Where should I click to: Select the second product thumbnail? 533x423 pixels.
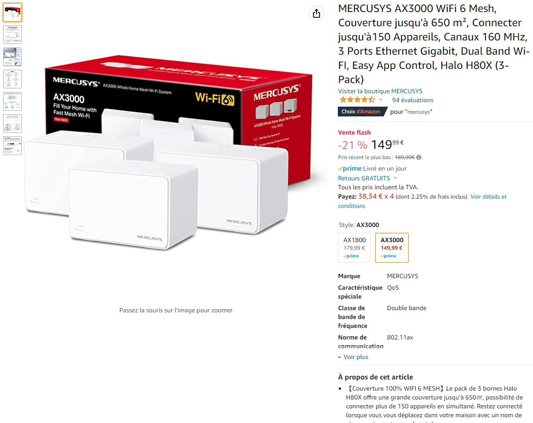(12, 34)
